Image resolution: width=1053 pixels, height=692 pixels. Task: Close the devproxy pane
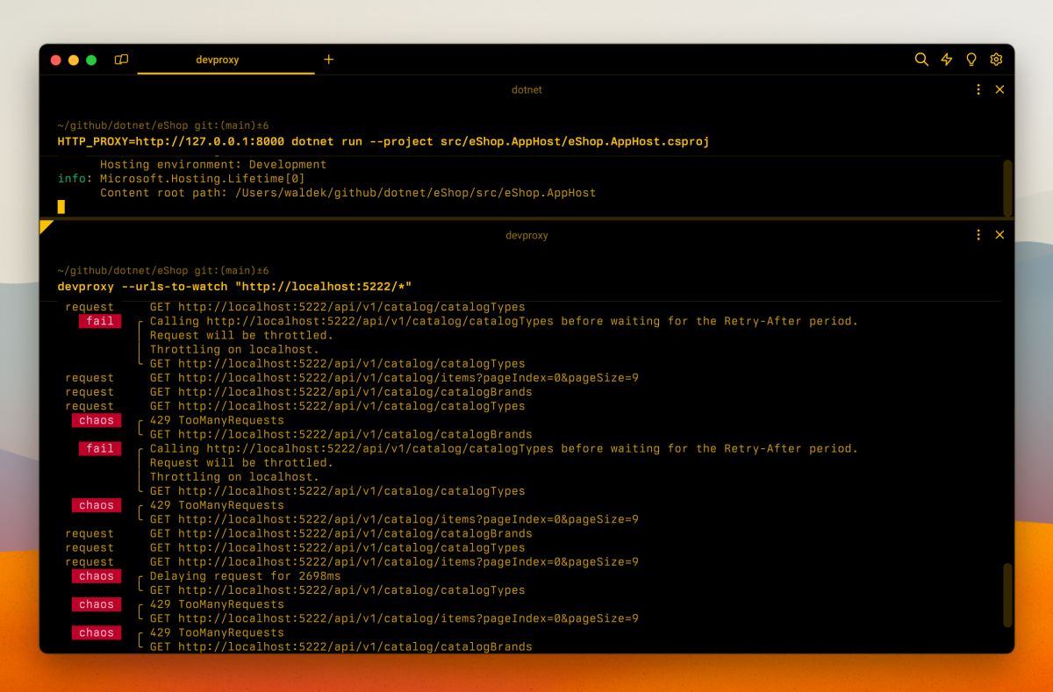pos(999,235)
